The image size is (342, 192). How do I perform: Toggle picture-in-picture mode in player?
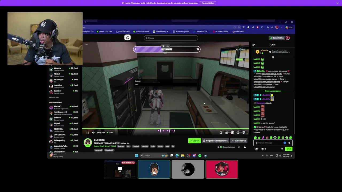point(221,133)
